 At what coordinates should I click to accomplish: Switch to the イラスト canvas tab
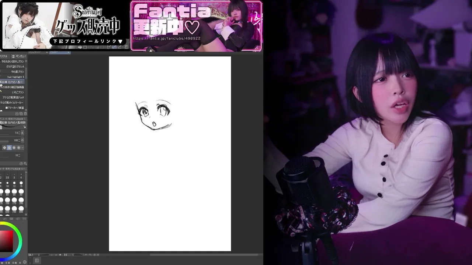[59, 53]
